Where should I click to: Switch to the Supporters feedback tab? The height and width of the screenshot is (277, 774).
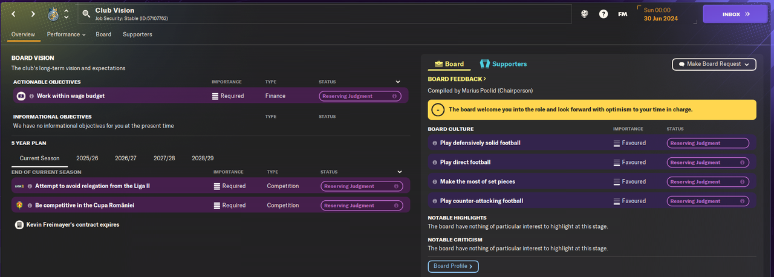coord(503,64)
